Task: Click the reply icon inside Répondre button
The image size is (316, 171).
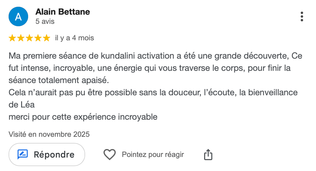Action: [x=23, y=155]
